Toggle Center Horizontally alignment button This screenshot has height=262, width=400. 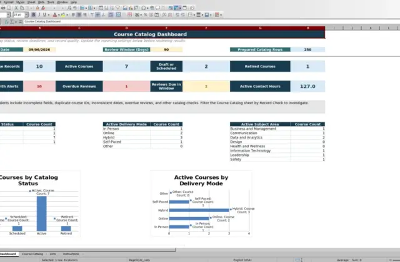[x=79, y=15]
